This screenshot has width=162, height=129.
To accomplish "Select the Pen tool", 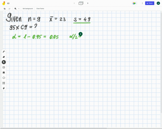I will click(4, 52).
